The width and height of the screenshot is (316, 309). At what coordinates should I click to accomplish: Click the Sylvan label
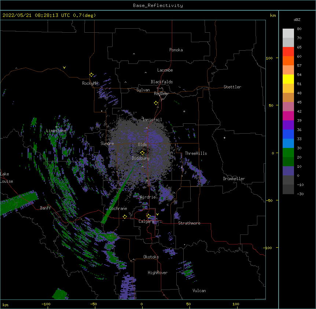[x=143, y=90]
